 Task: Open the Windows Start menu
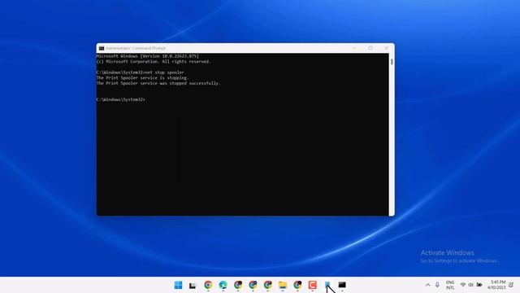click(178, 285)
